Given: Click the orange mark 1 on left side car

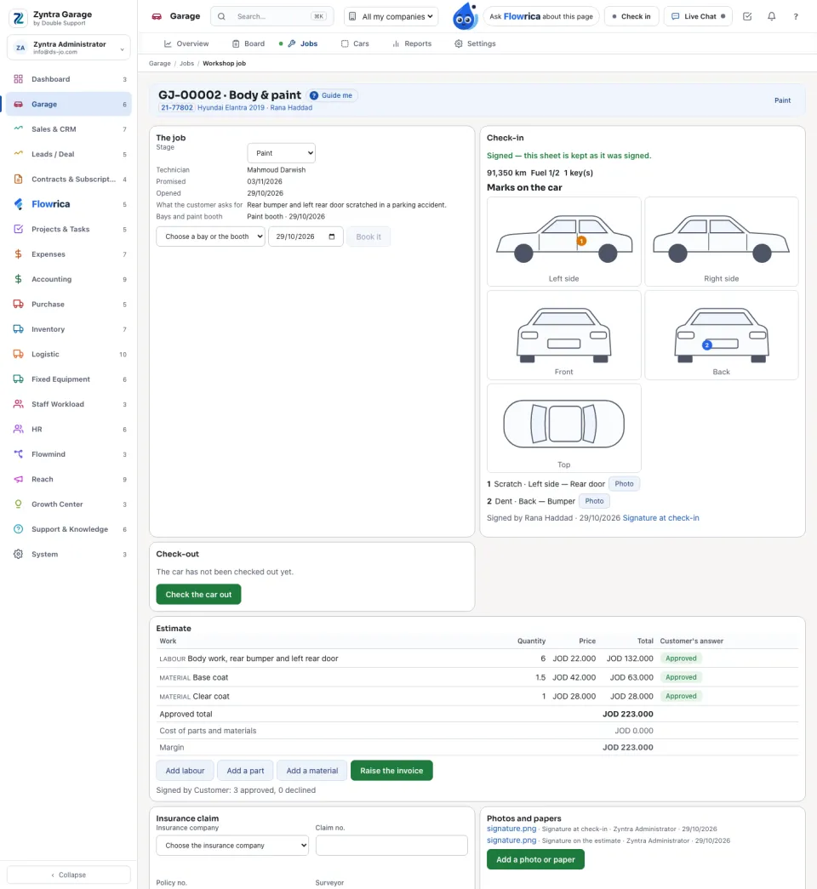Looking at the screenshot, I should (x=581, y=241).
